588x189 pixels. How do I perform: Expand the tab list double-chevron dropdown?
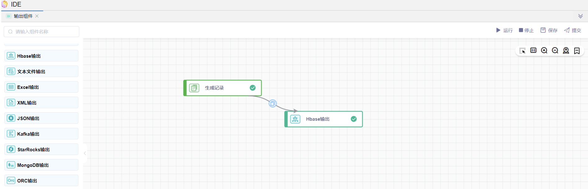click(x=580, y=16)
